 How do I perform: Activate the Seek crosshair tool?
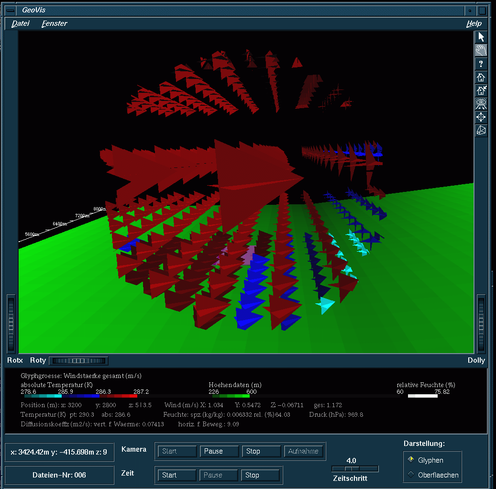pos(481,117)
